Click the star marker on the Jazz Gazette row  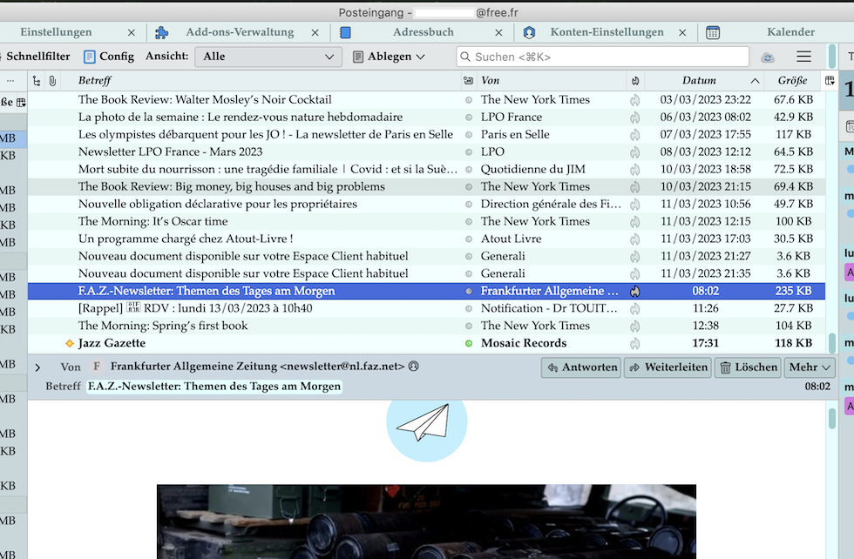[69, 343]
